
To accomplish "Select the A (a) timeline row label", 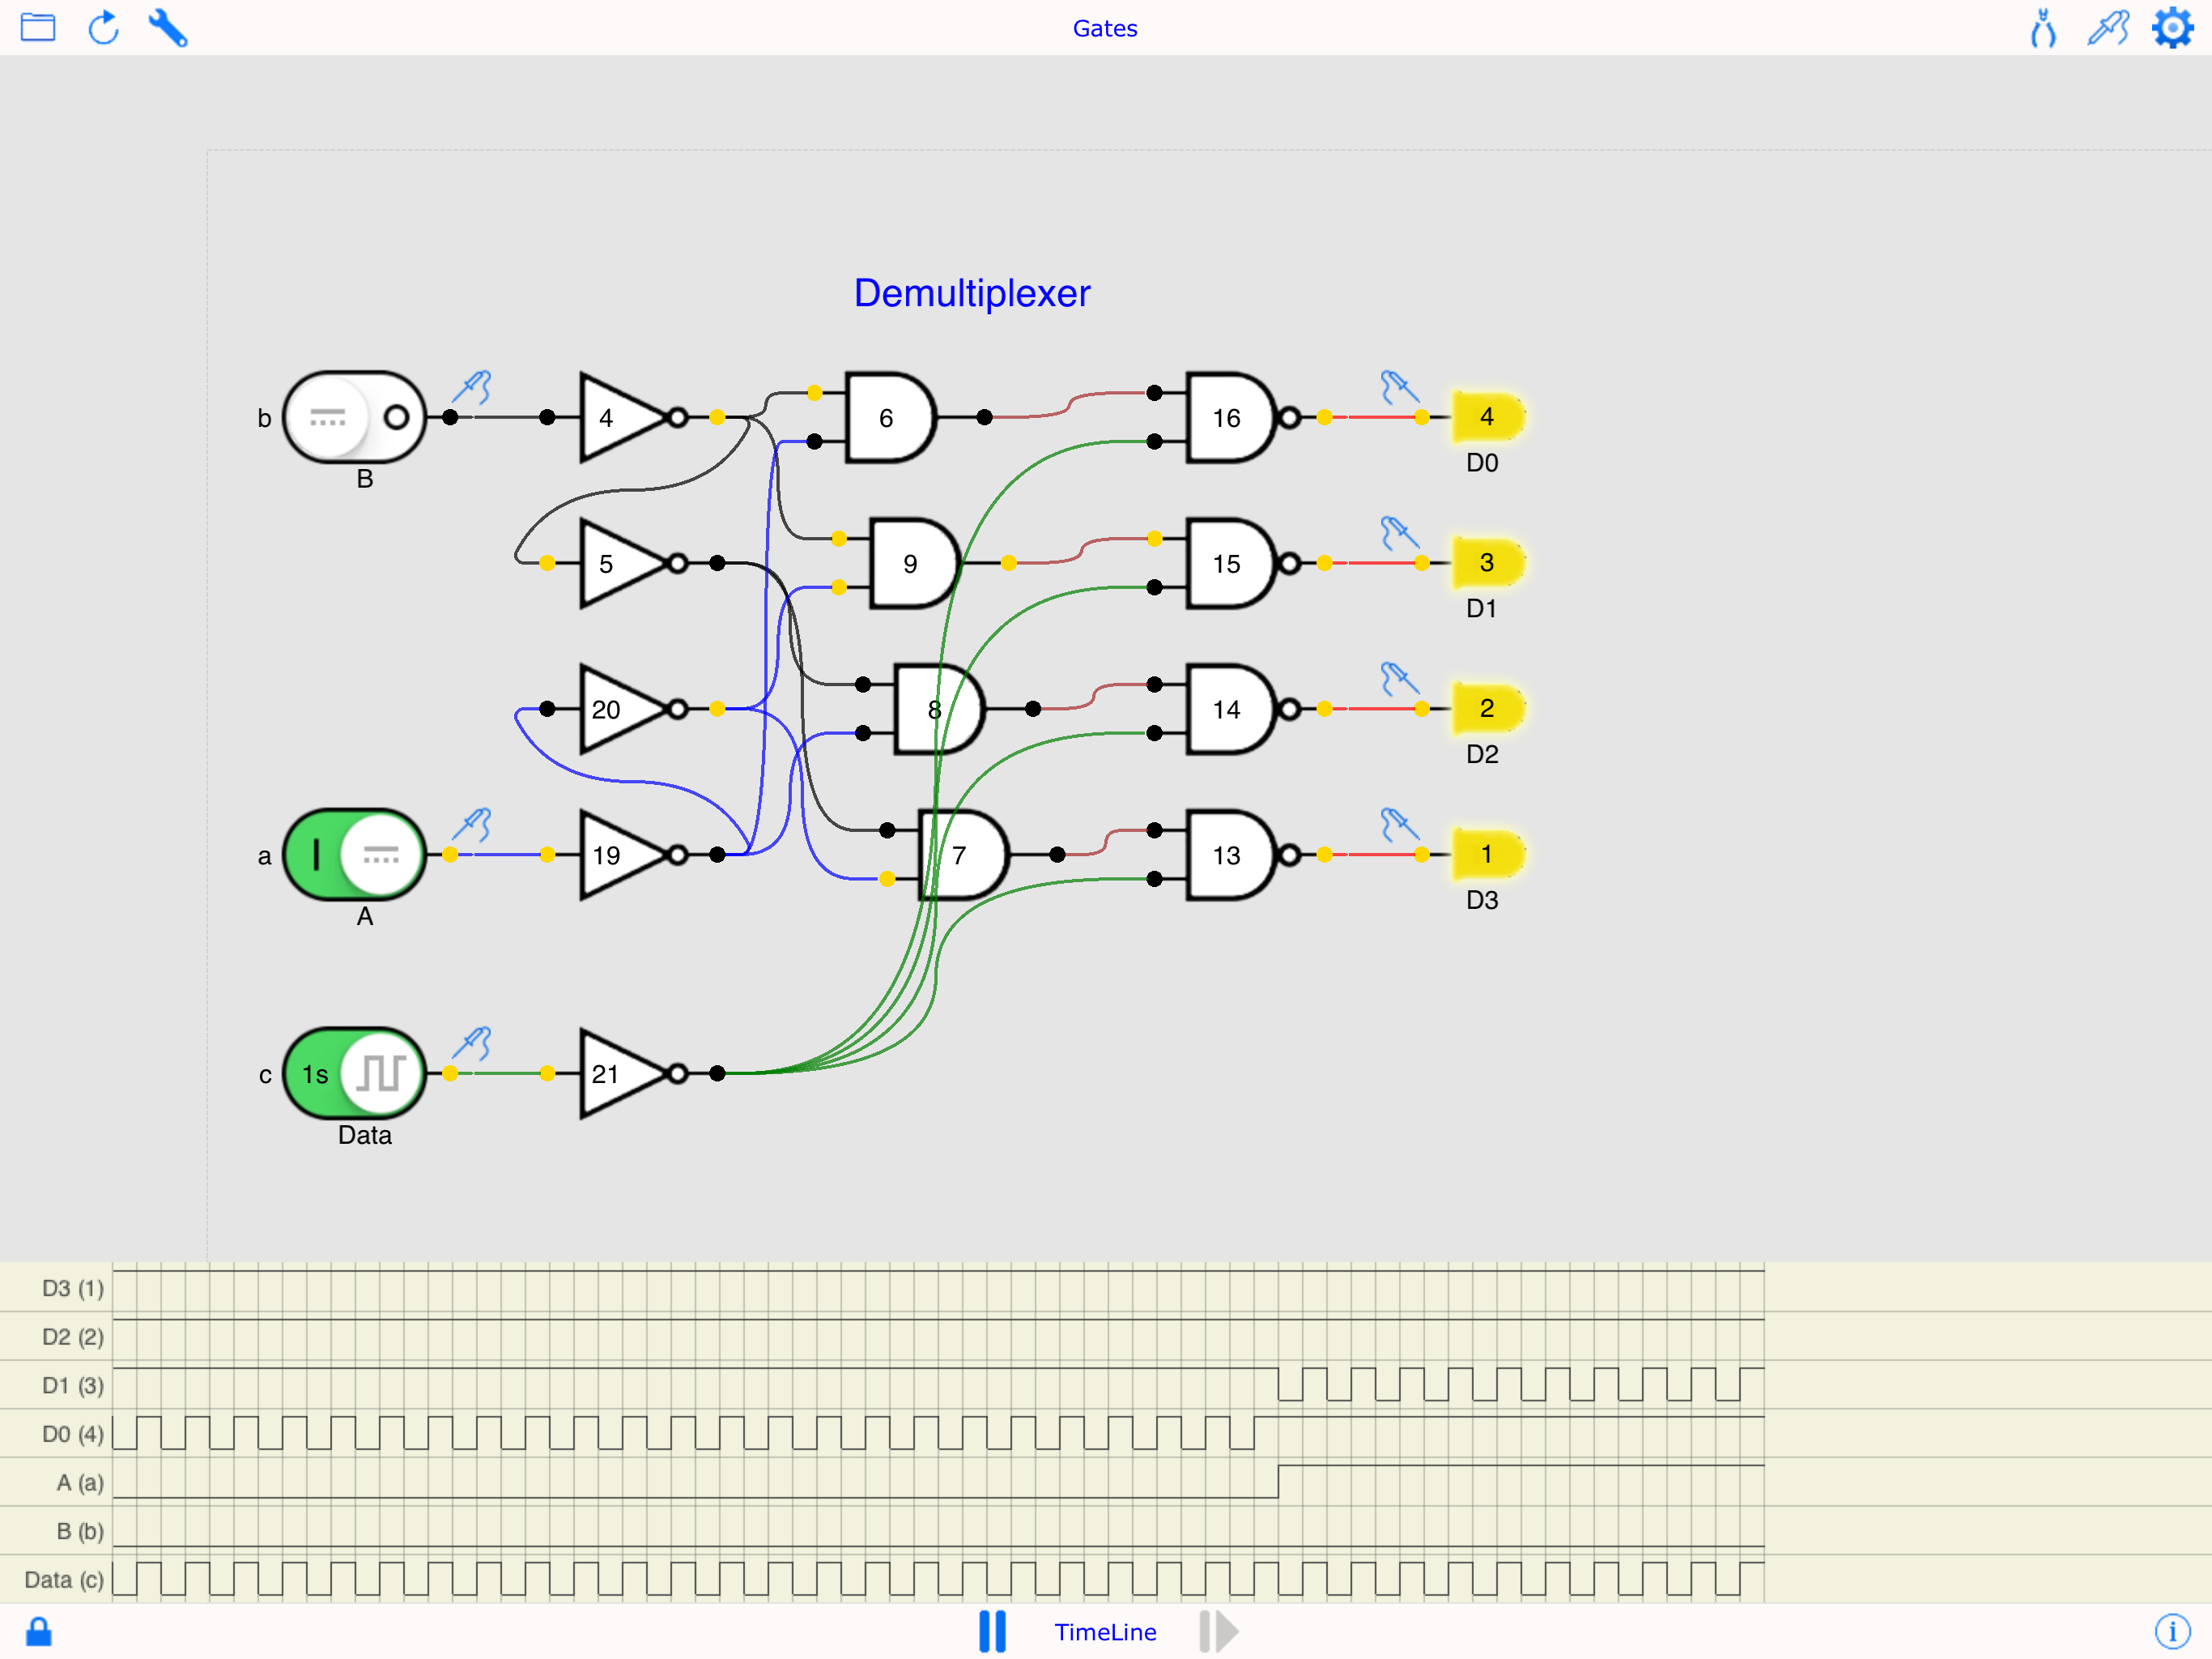I will [x=80, y=1482].
